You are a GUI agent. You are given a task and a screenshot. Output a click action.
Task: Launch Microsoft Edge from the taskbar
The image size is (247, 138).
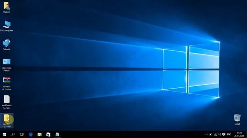tap(31, 135)
